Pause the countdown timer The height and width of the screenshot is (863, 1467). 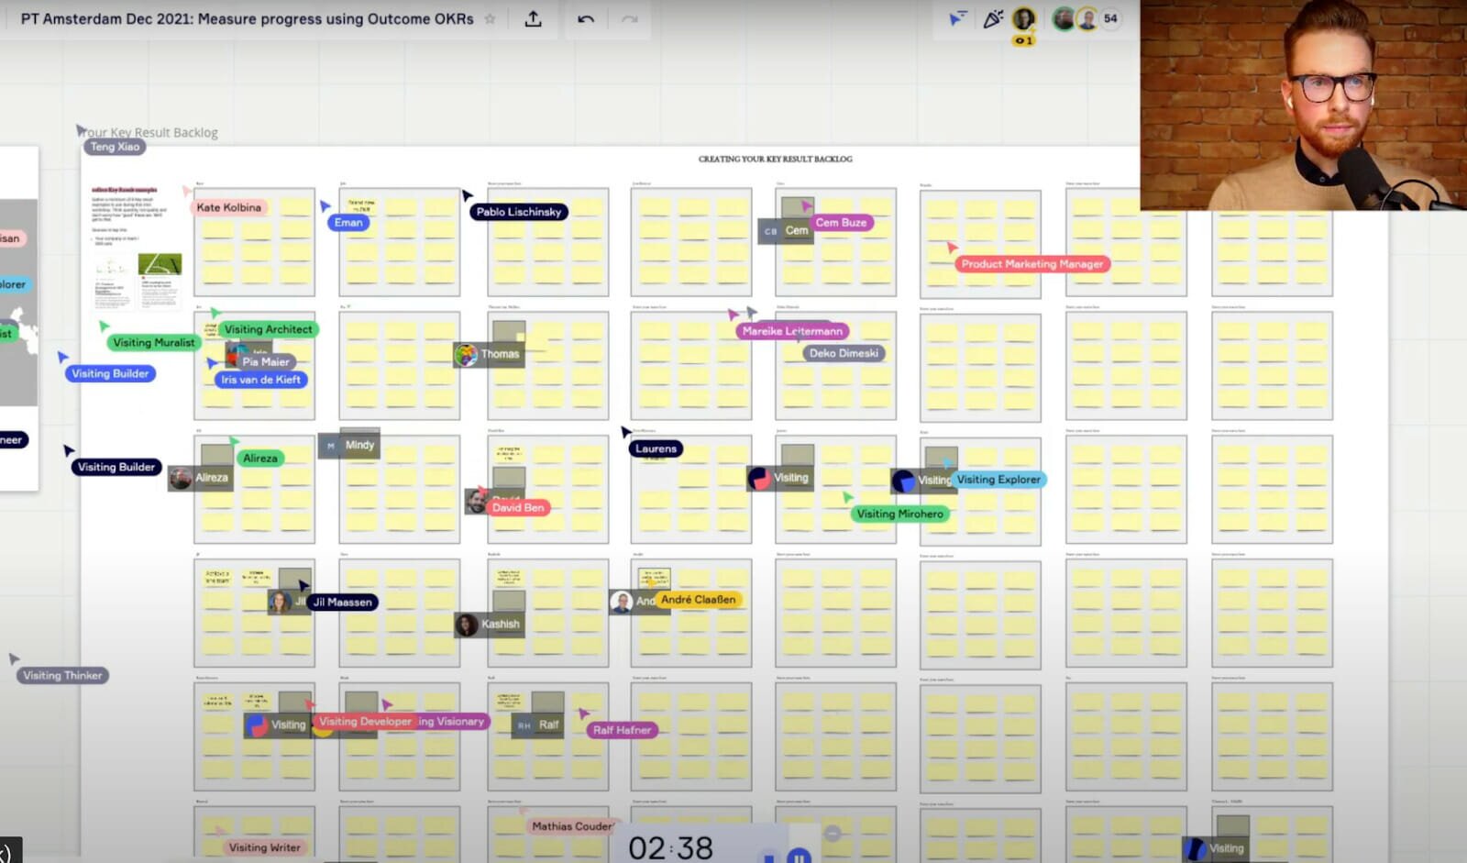[x=799, y=857]
